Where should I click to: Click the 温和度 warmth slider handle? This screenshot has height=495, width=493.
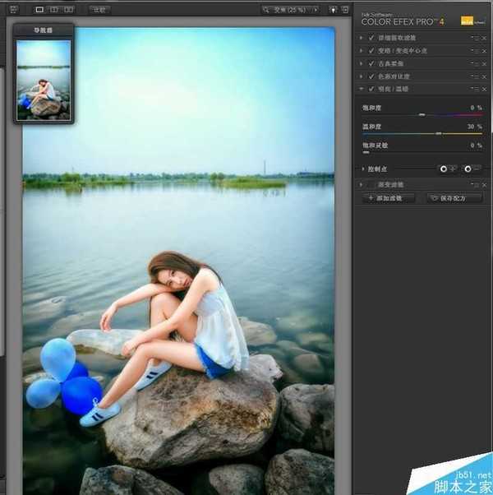[x=439, y=132]
